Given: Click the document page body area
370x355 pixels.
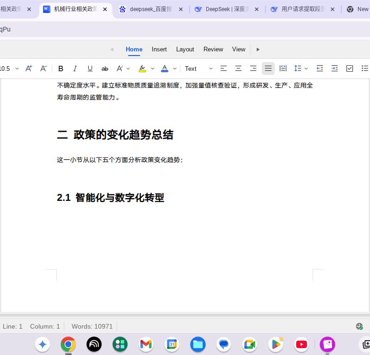Looking at the screenshot, I should (x=185, y=196).
